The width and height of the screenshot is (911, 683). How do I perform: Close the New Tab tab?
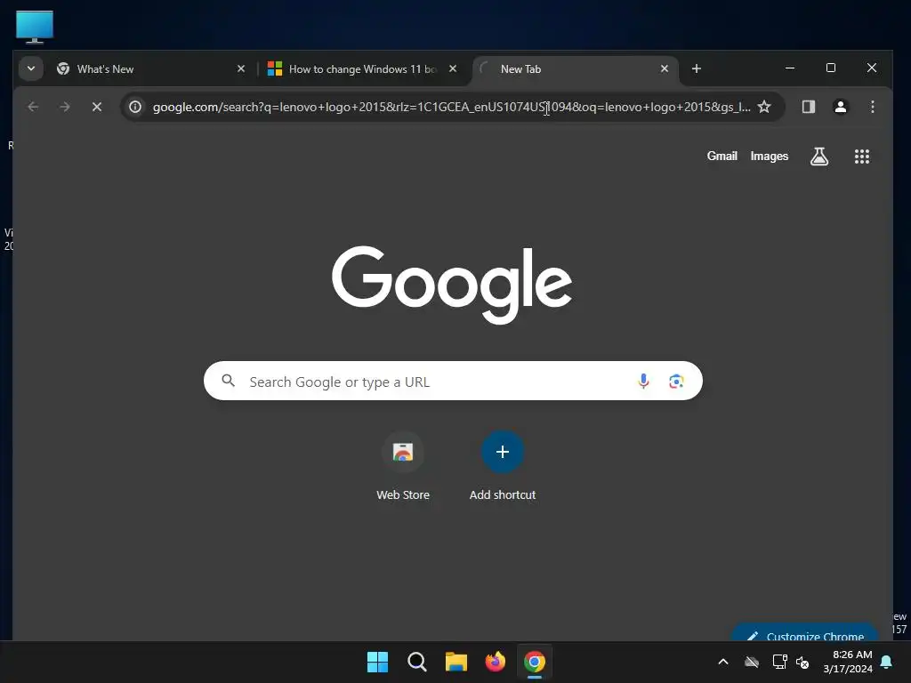(664, 68)
